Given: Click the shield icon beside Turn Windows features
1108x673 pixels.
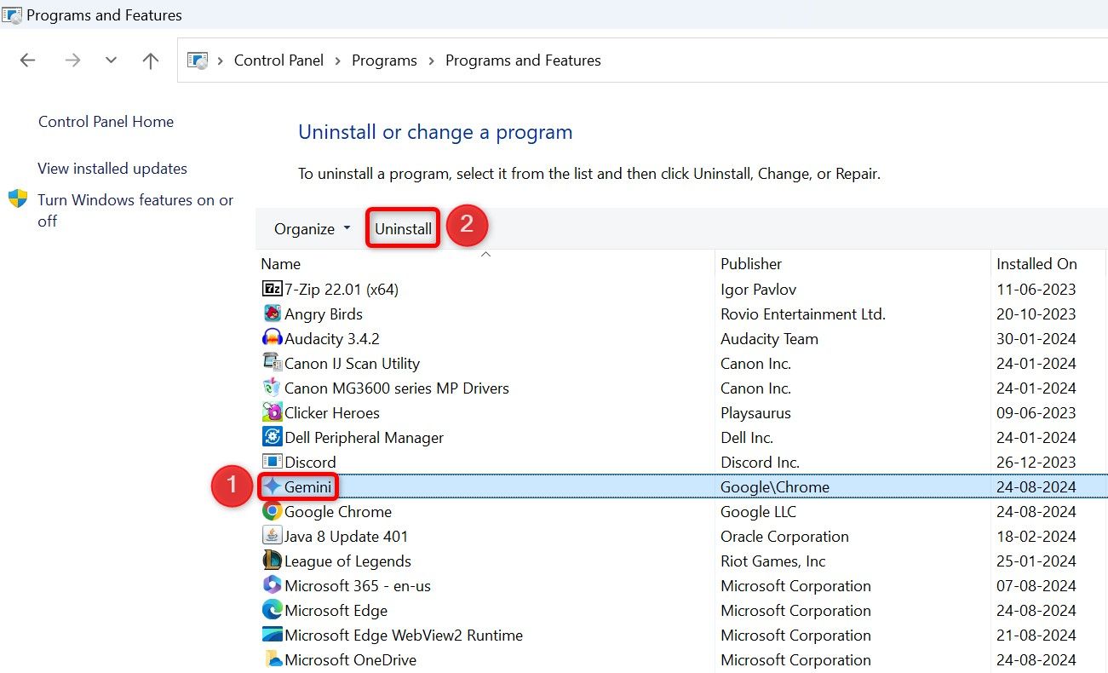Looking at the screenshot, I should coord(18,199).
